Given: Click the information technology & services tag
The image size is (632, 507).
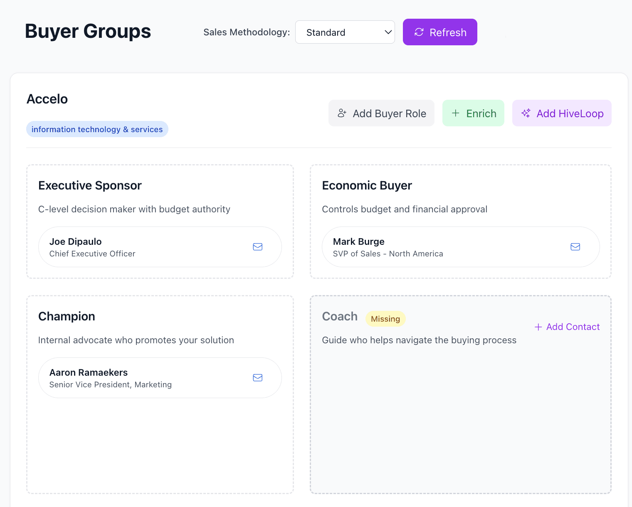Looking at the screenshot, I should click(97, 129).
